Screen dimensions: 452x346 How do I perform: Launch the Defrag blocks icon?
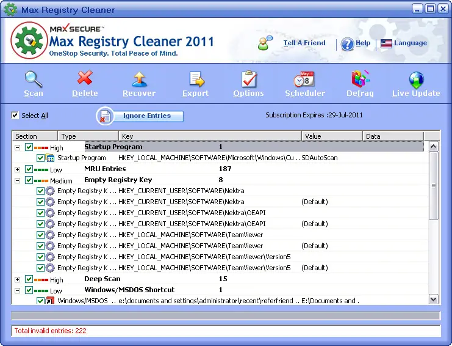tap(361, 79)
